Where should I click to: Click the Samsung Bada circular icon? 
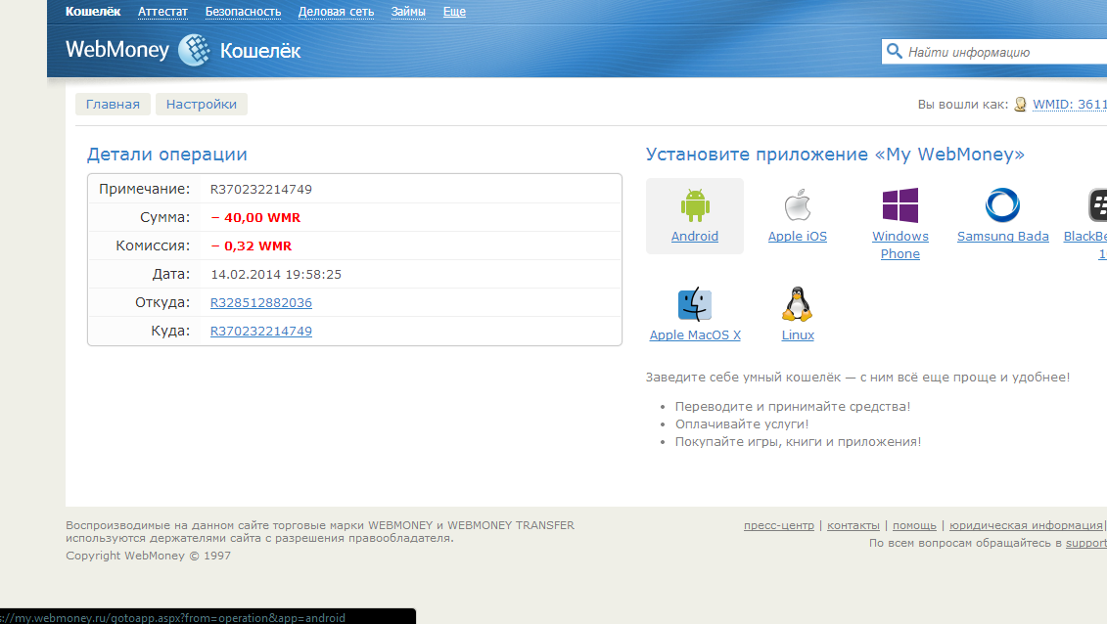(1002, 205)
